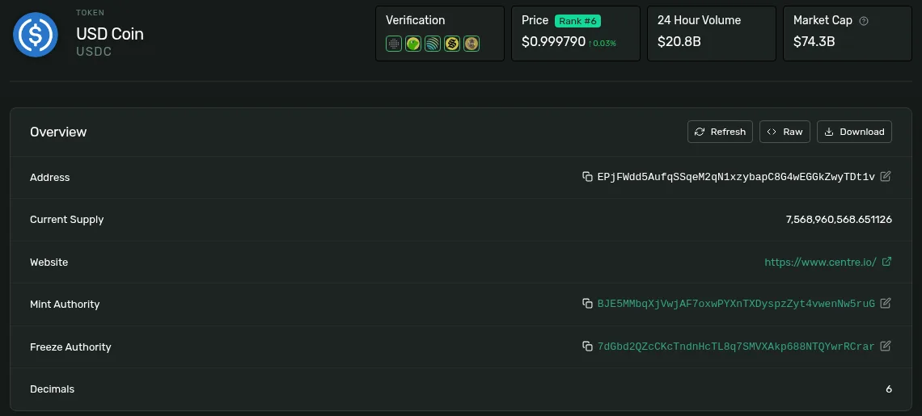This screenshot has height=416, width=922.
Task: Click the Decimals value 6
Action: (889, 389)
